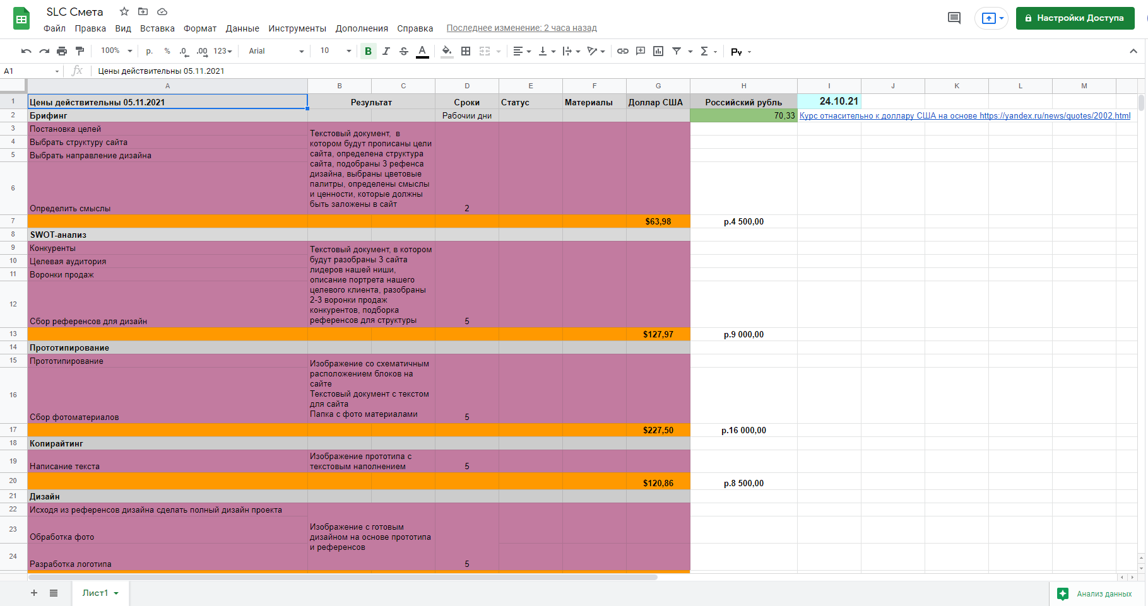Move document with folder icon
Image resolution: width=1148 pixels, height=606 pixels.
click(x=143, y=11)
